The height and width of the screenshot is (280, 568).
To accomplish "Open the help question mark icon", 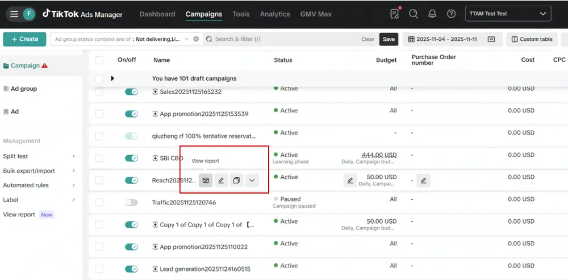I will 451,14.
